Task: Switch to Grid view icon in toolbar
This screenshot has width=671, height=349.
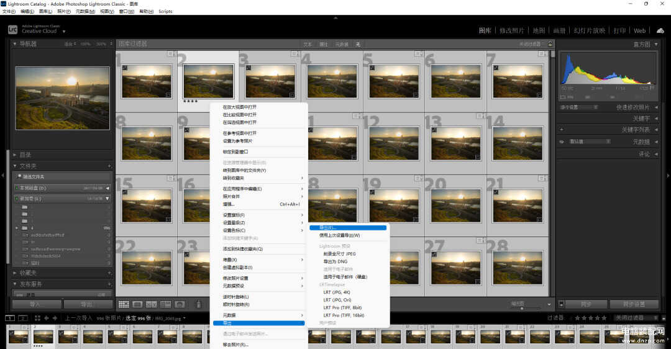Action: tap(124, 304)
